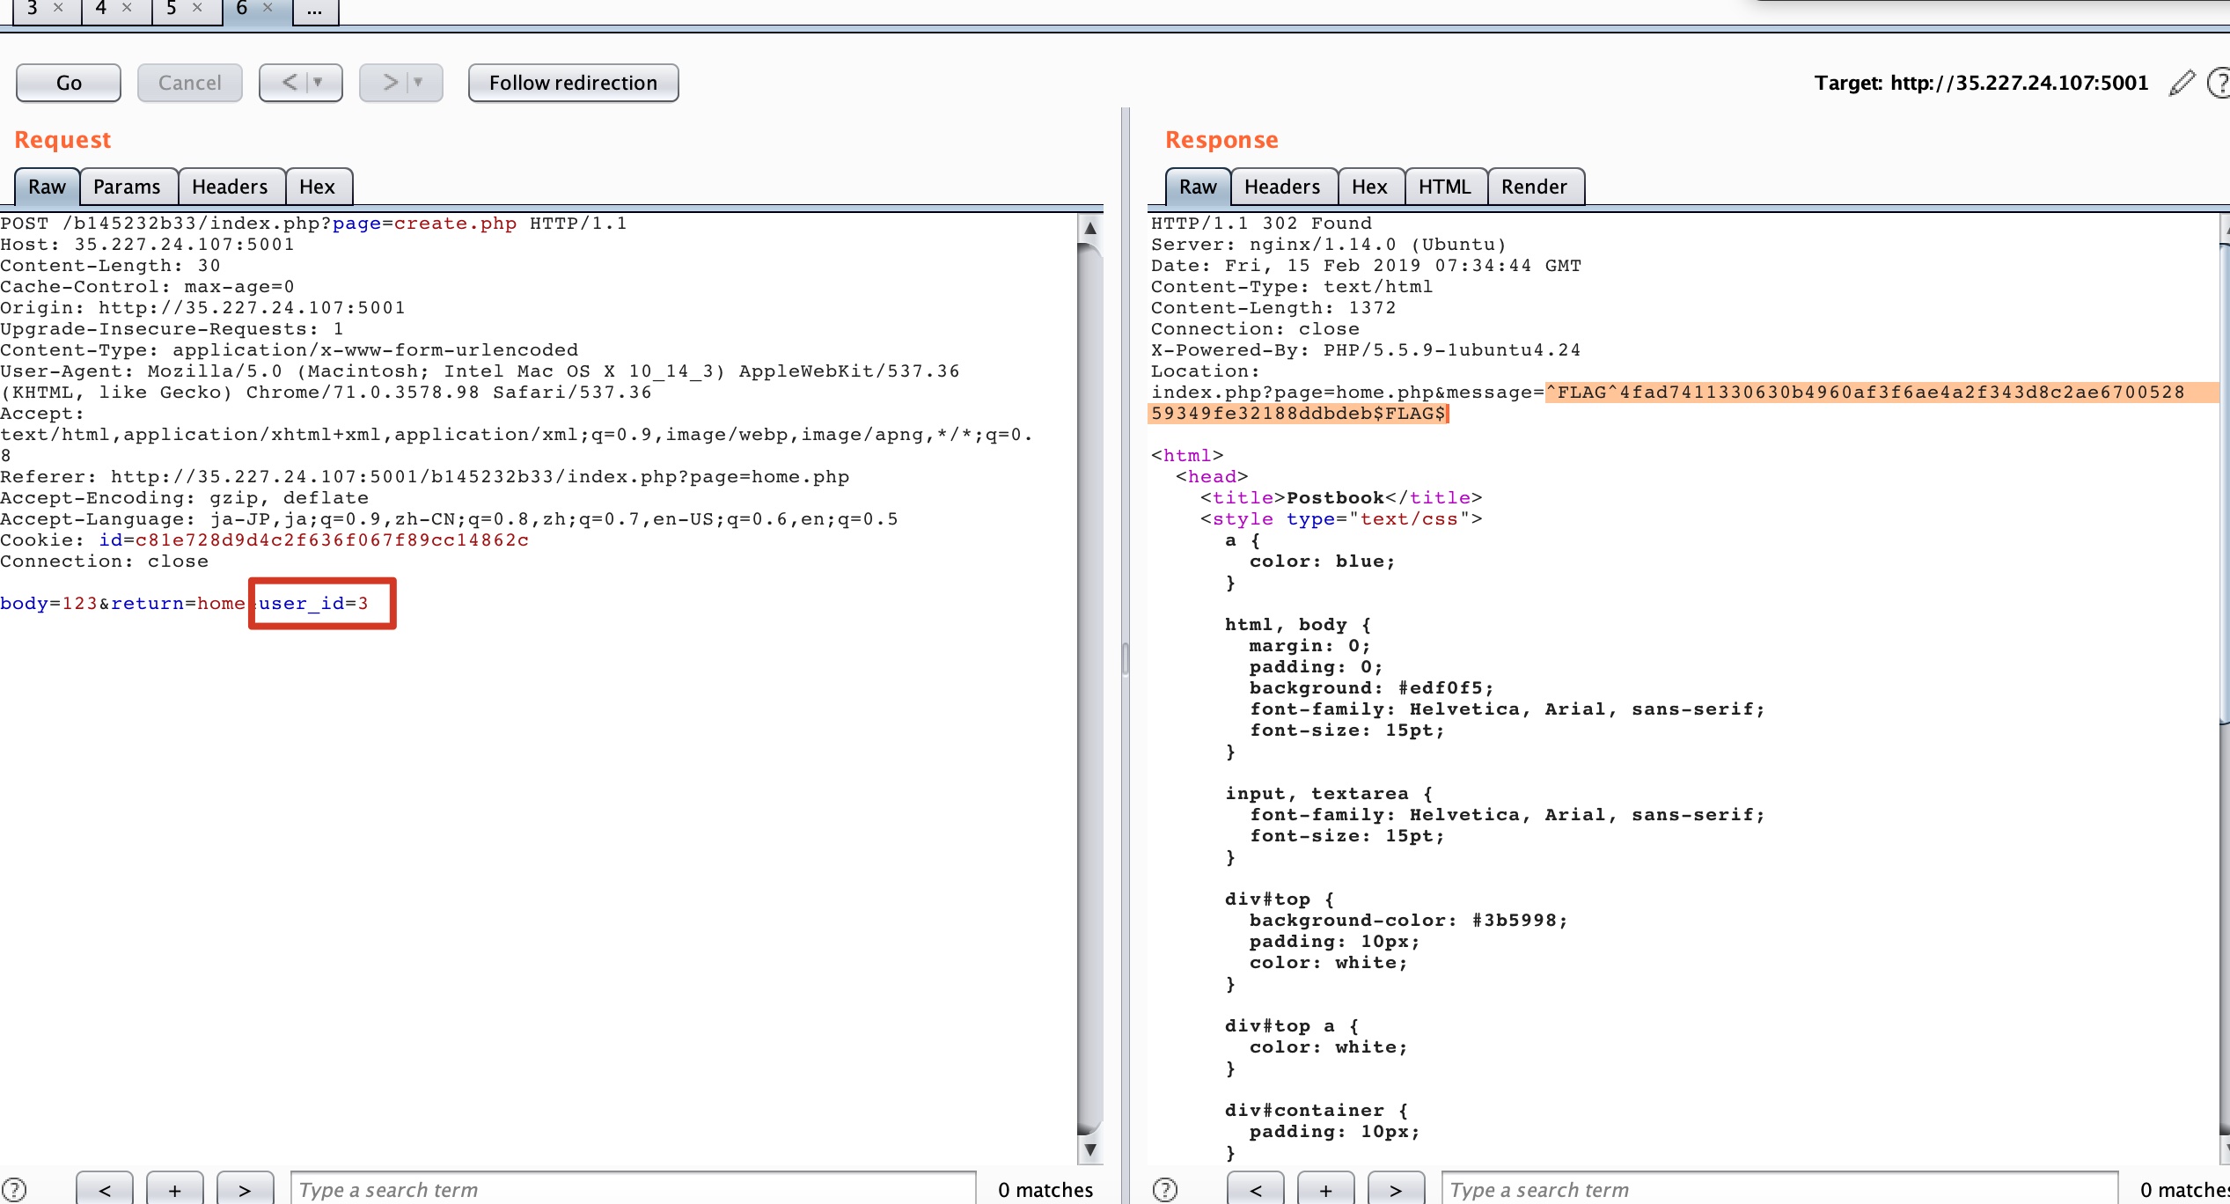Open target help question mark icon
This screenshot has width=2230, height=1204.
2219,84
